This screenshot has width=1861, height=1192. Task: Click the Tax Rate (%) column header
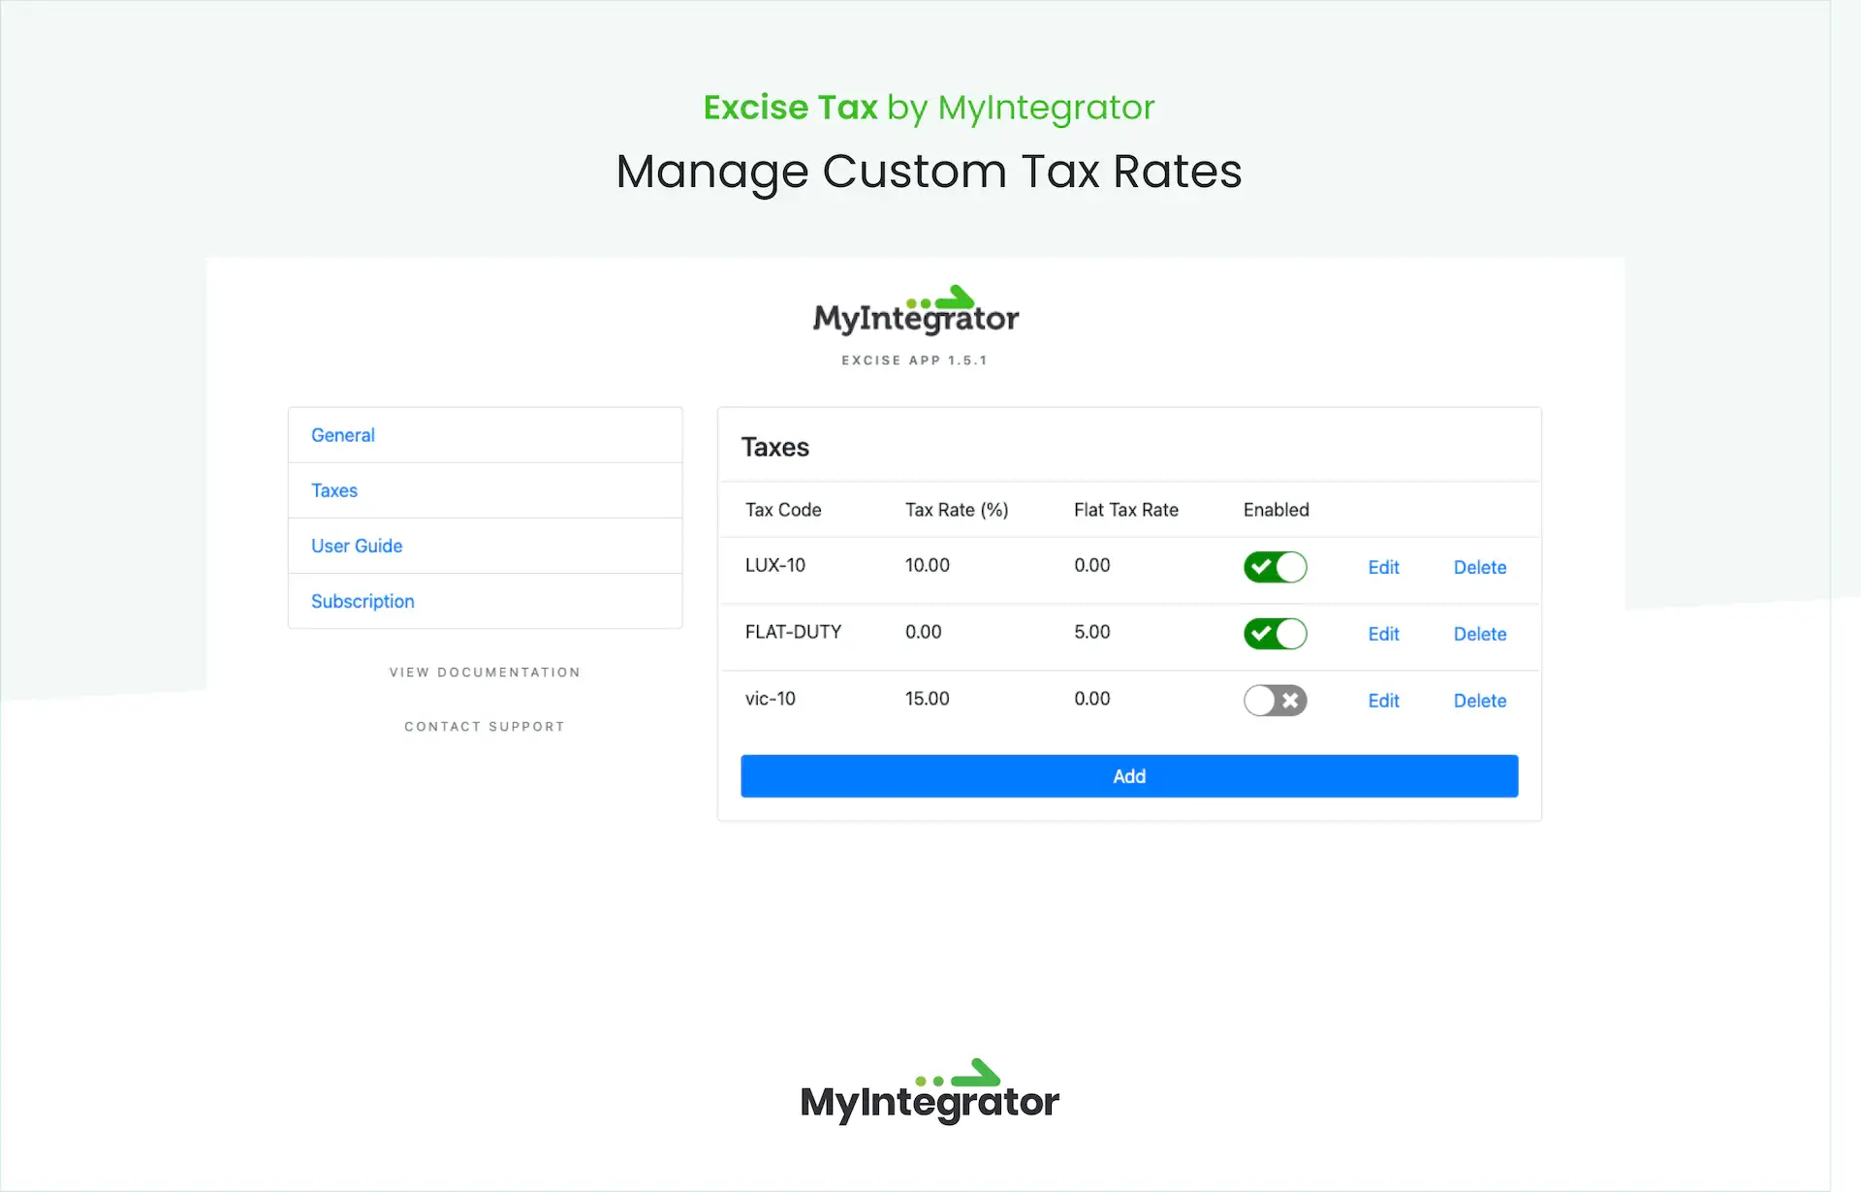(957, 510)
